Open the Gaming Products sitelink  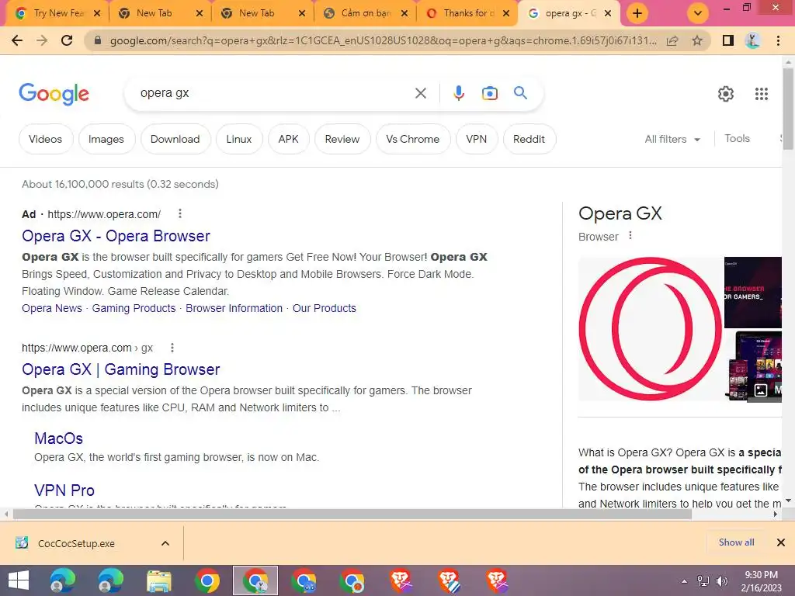coord(134,308)
